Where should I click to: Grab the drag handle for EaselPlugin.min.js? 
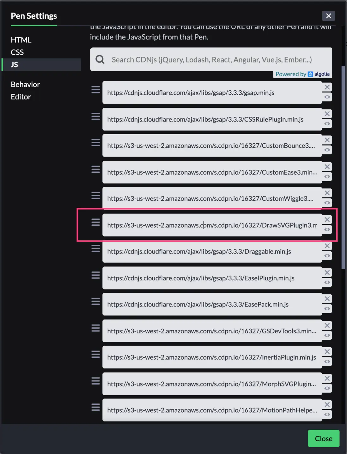(x=95, y=275)
